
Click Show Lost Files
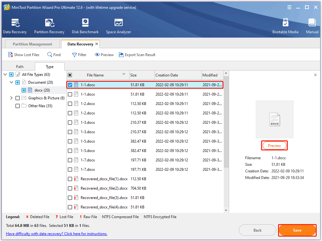pyautogui.click(x=24, y=55)
